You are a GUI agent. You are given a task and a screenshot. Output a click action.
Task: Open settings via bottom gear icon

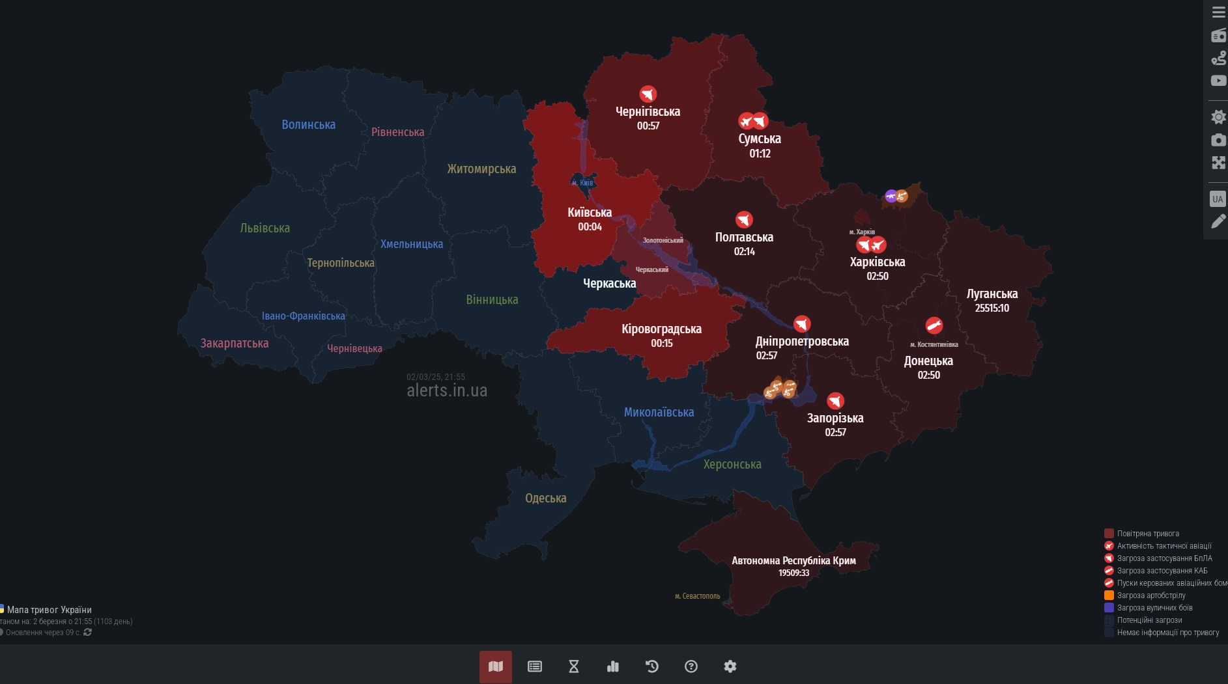[x=730, y=666]
